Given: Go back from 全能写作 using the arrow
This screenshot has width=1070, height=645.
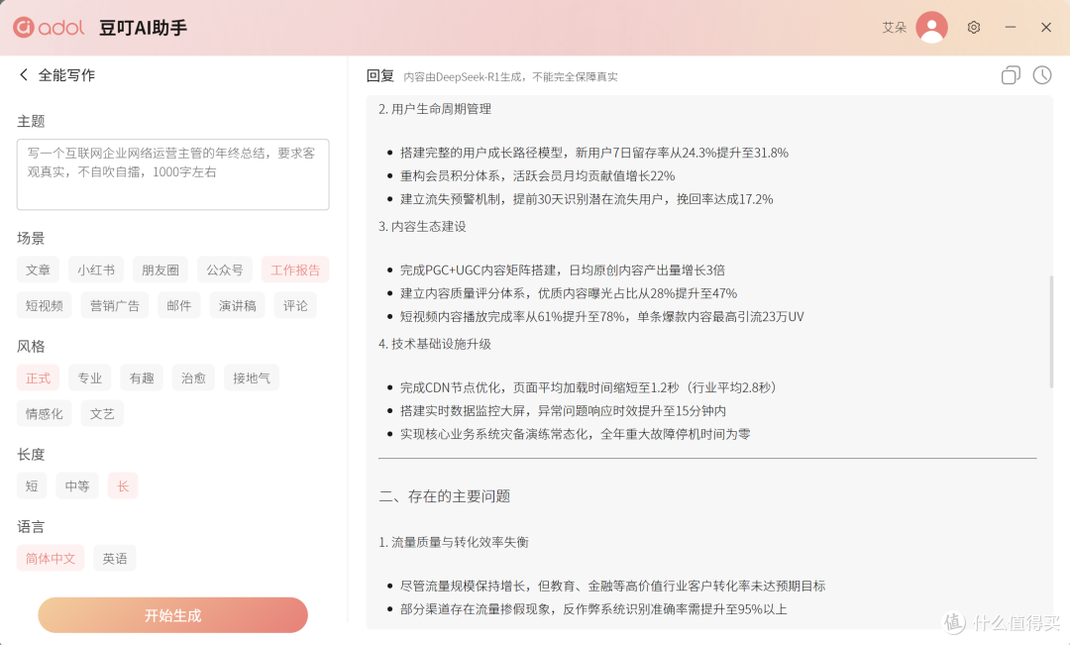Looking at the screenshot, I should coord(24,74).
